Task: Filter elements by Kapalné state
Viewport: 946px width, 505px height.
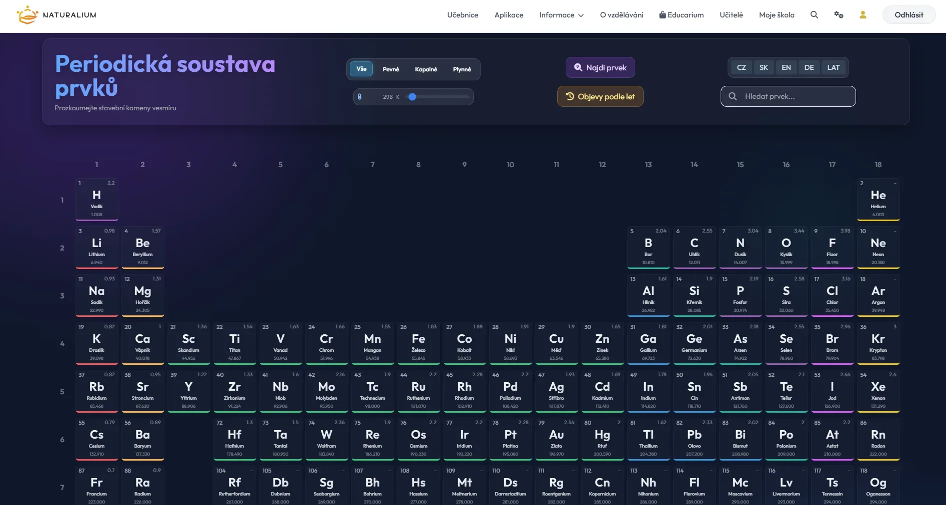Action: 426,69
